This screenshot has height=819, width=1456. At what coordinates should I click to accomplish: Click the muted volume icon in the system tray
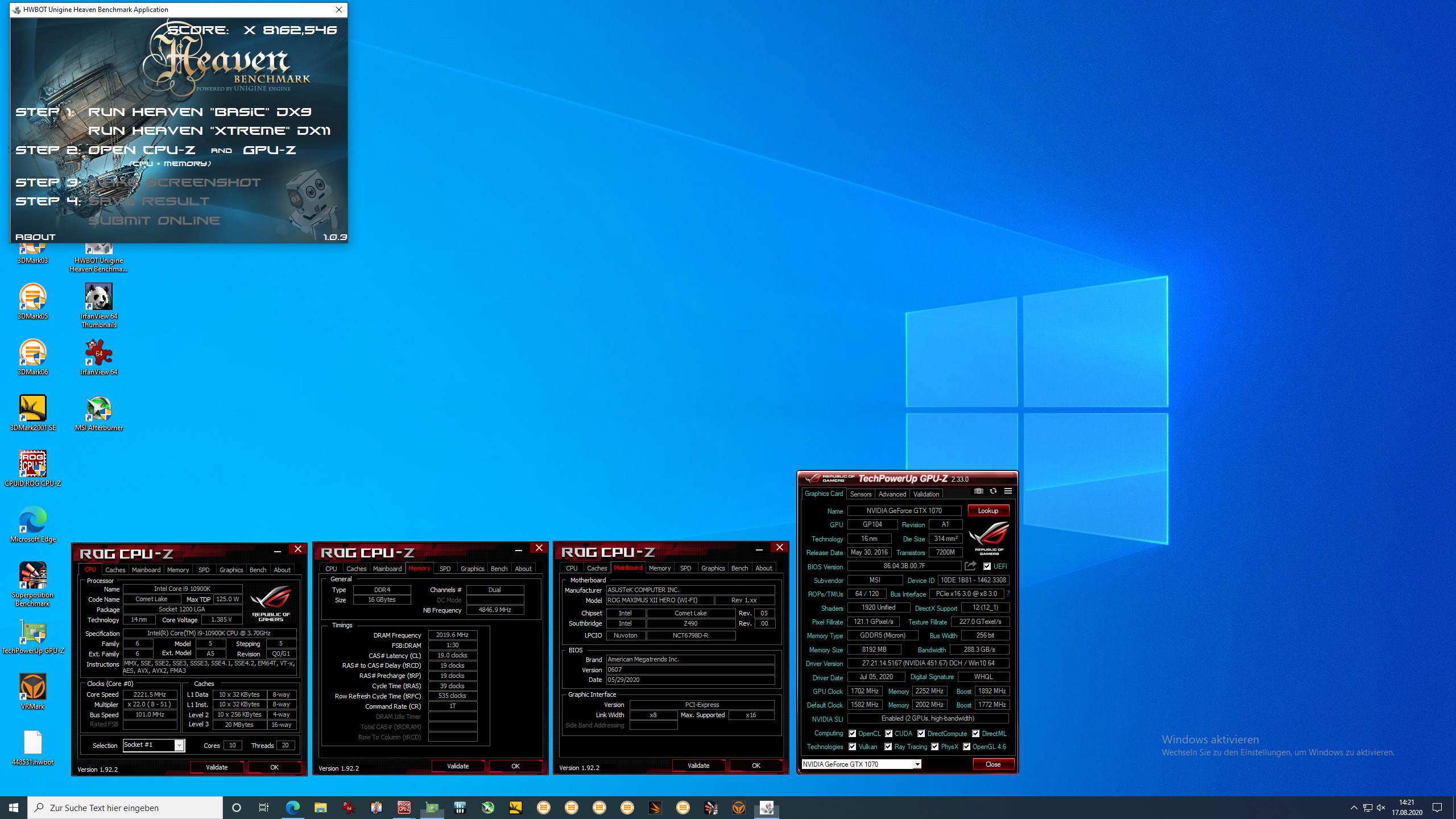1381,808
